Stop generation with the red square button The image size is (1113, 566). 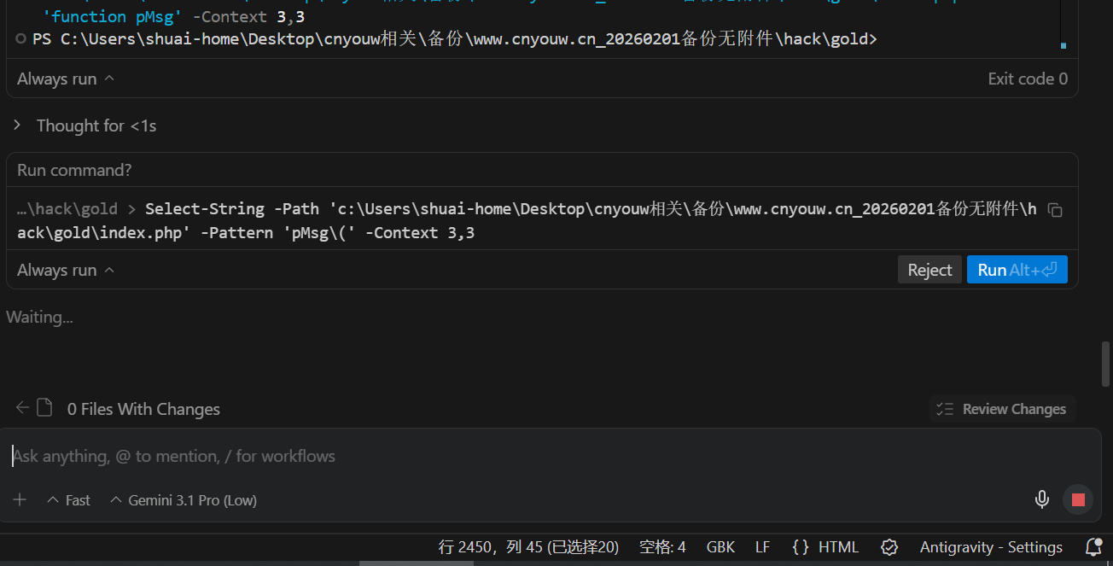coord(1078,499)
